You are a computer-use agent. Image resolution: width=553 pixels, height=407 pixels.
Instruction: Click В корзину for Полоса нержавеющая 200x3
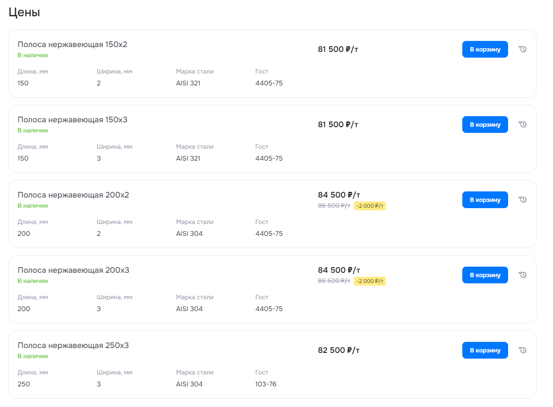(485, 275)
